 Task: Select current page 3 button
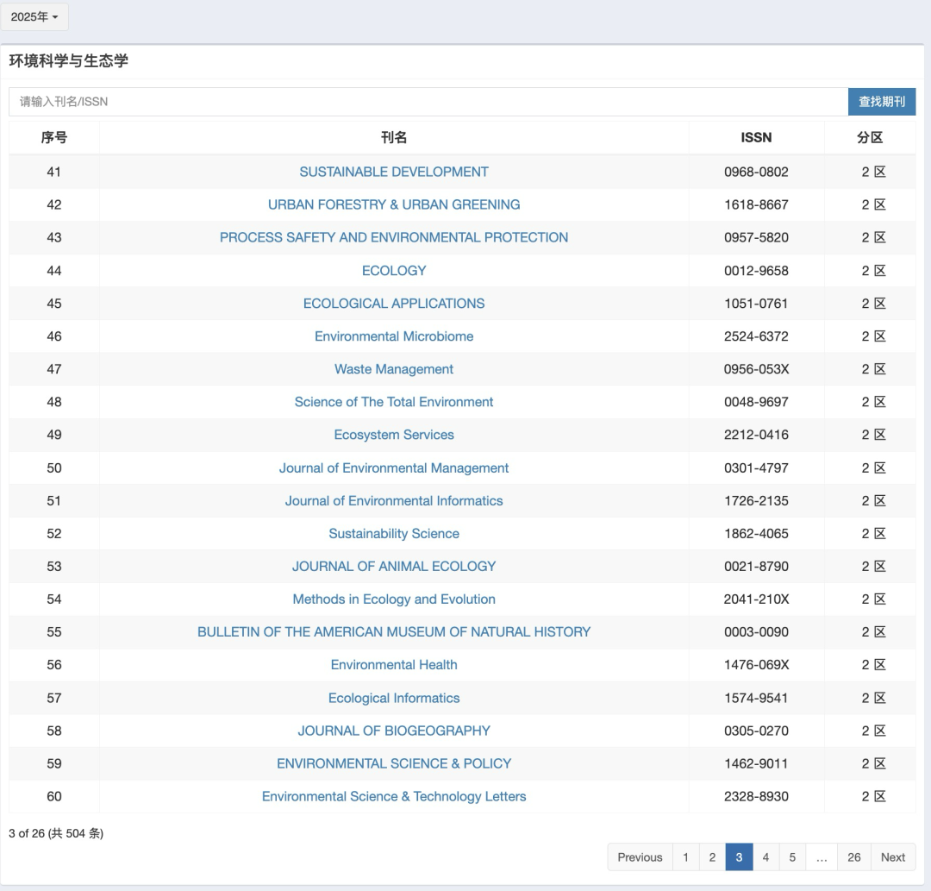[740, 857]
